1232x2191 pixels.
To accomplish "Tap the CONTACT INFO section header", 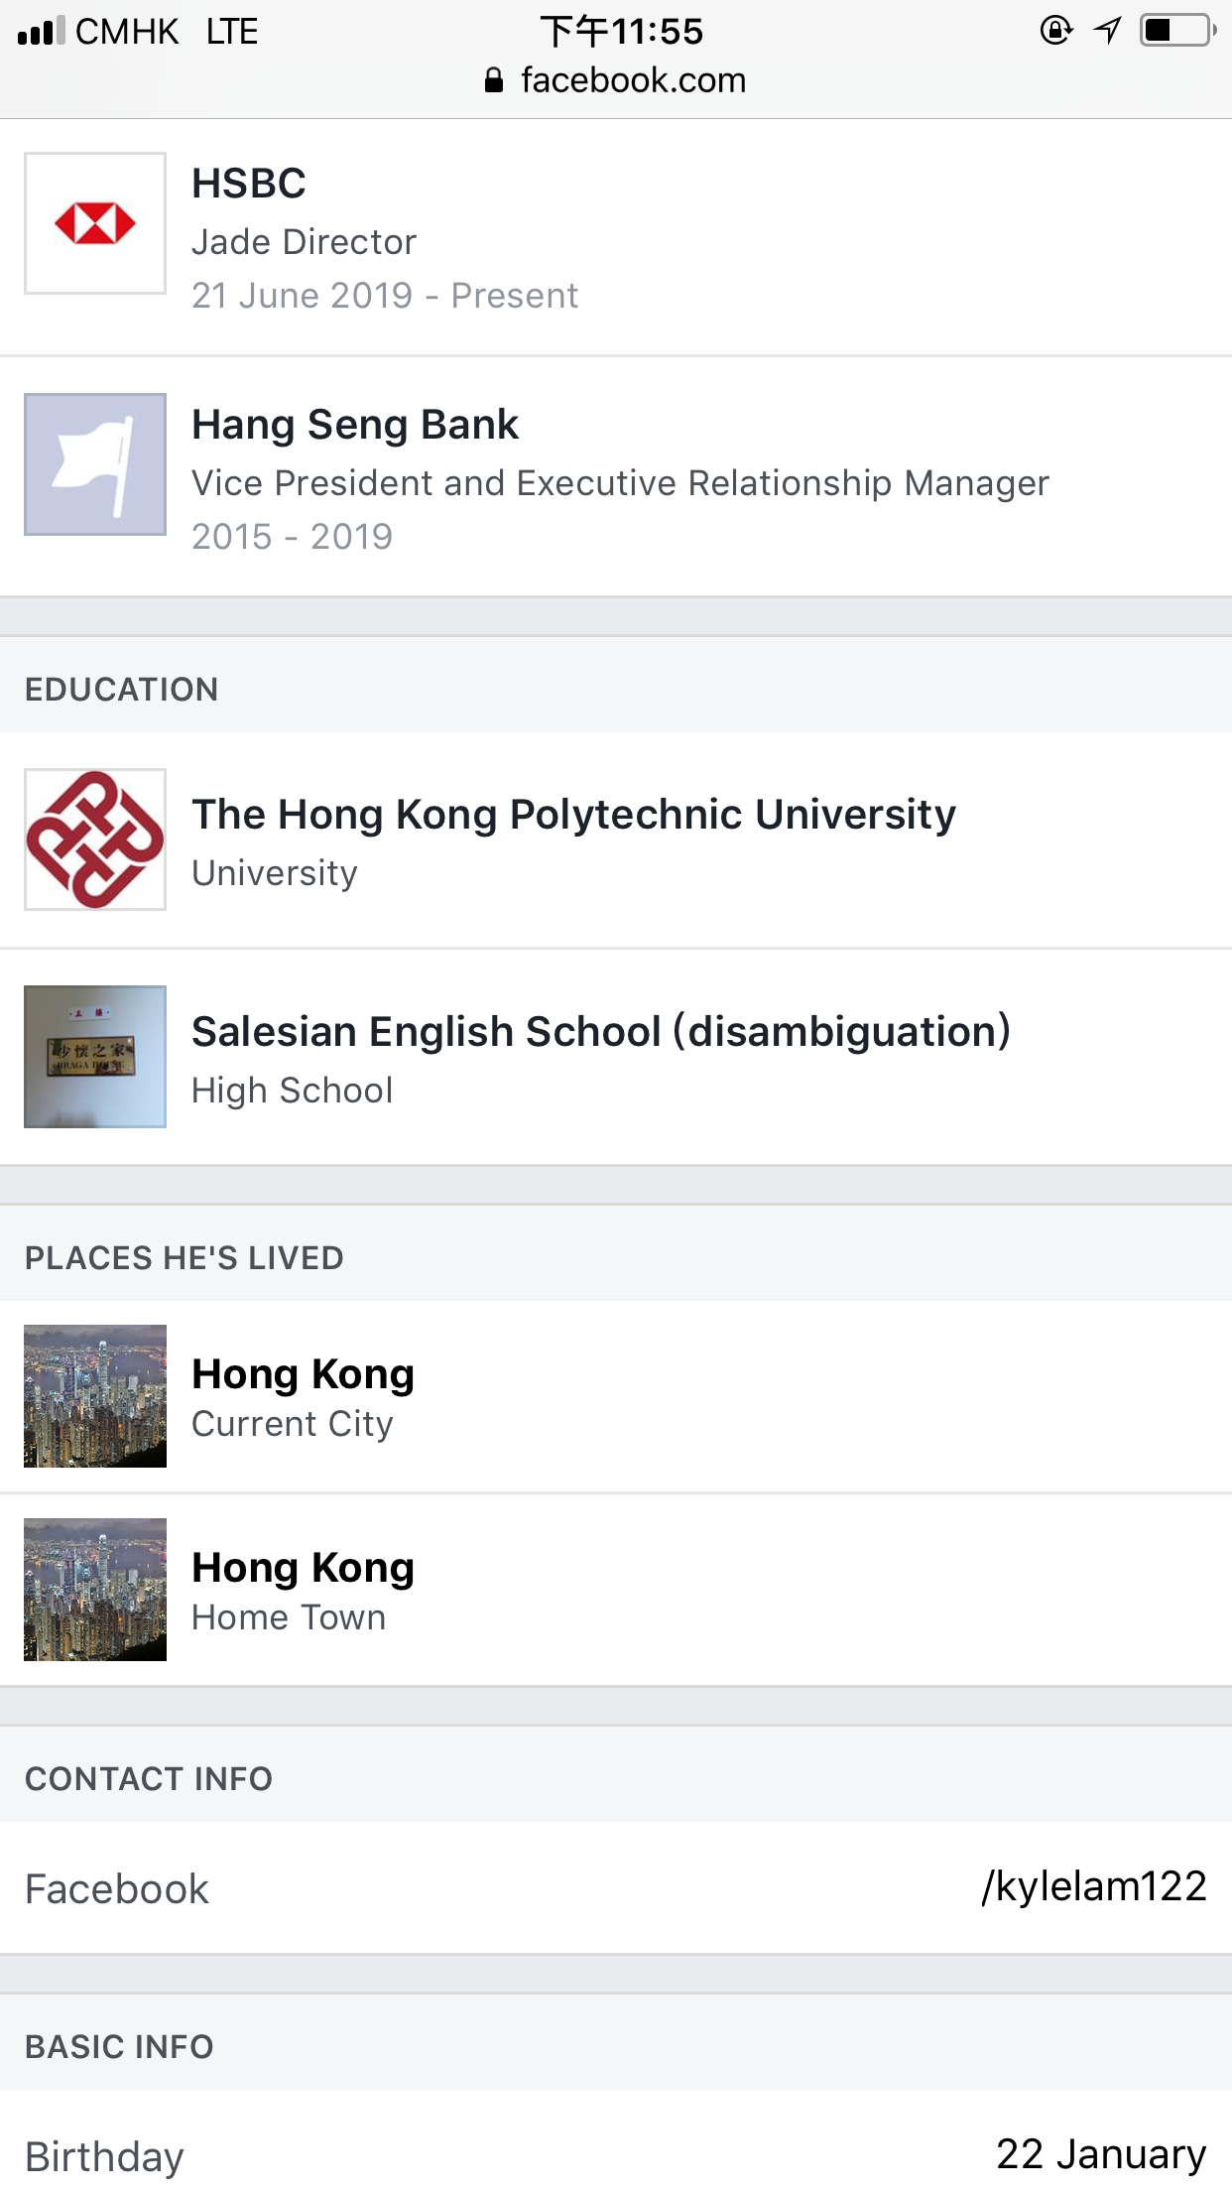I will coord(149,1779).
